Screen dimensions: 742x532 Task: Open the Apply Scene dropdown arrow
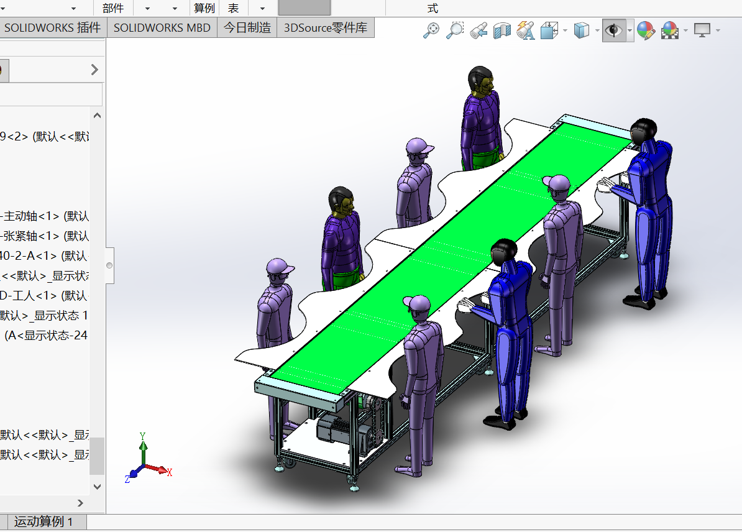(685, 31)
